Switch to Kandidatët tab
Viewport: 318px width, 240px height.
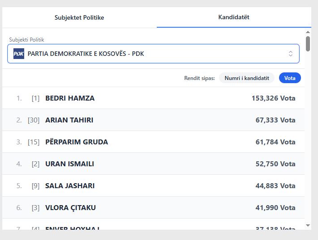[x=233, y=17]
